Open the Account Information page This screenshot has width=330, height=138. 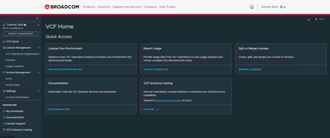pos(17,97)
